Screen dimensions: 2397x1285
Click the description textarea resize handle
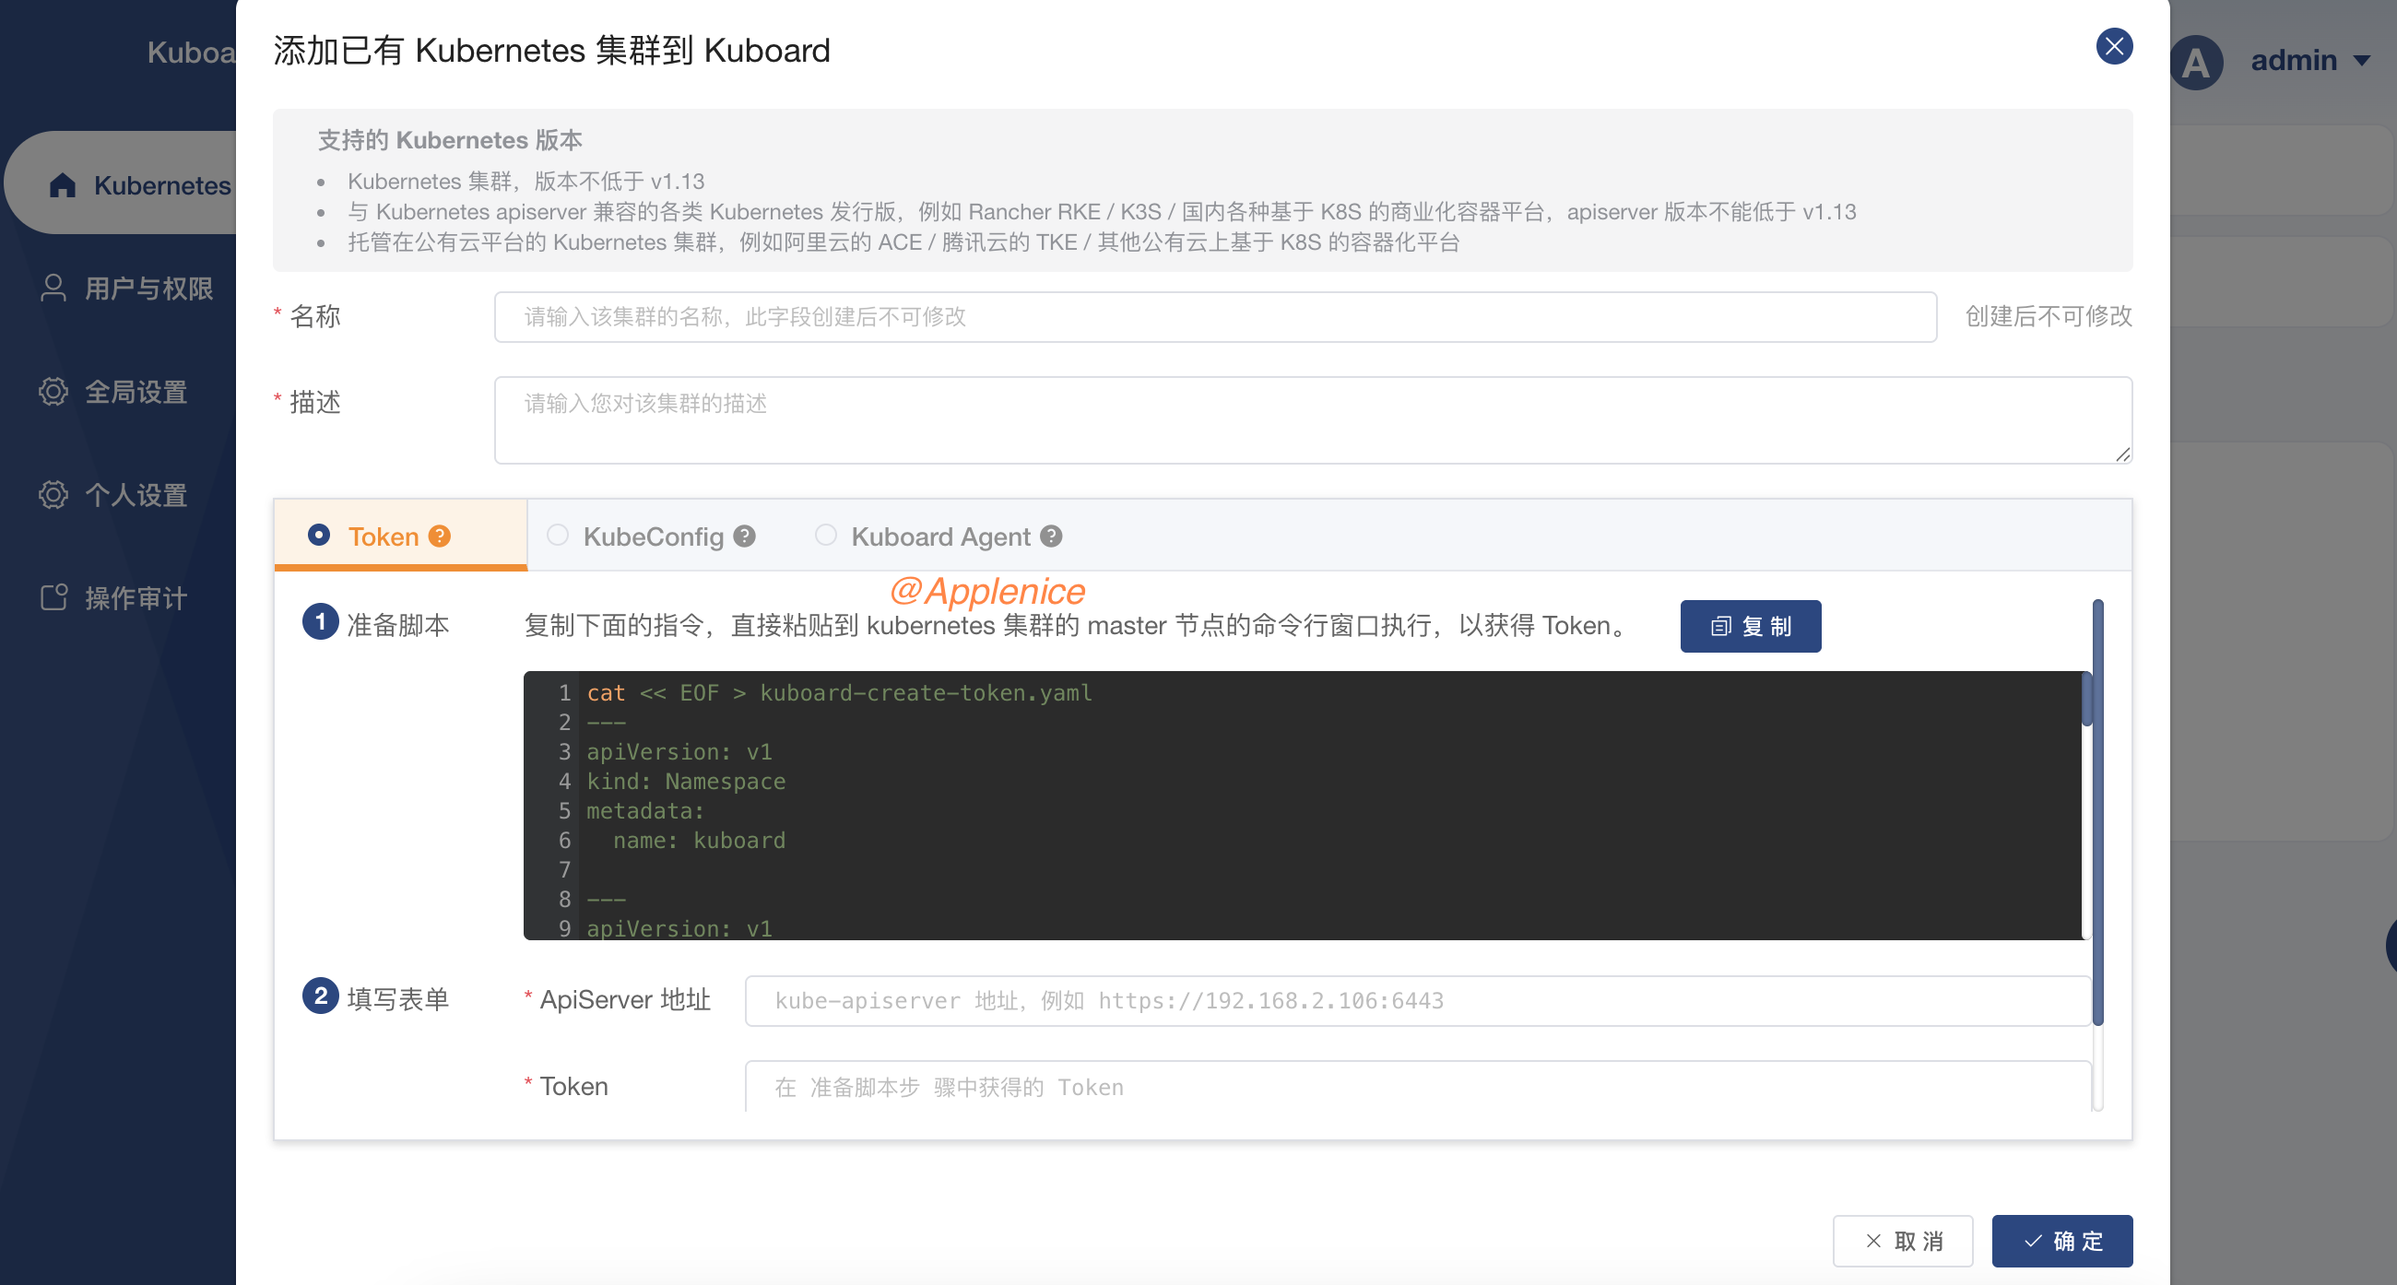tap(2122, 454)
